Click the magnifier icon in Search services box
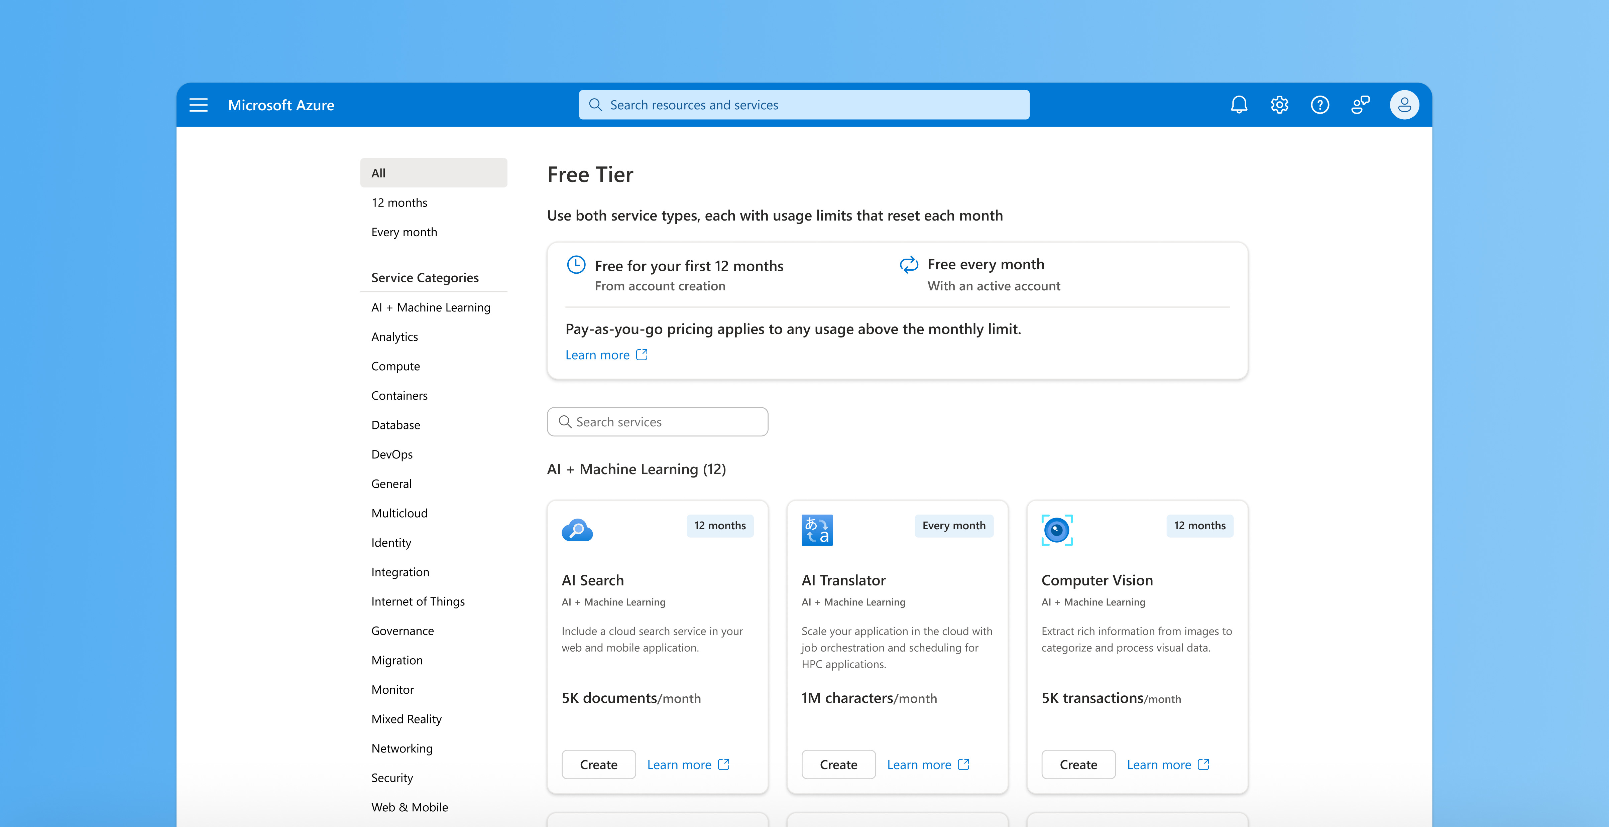Viewport: 1609px width, 827px height. (565, 422)
